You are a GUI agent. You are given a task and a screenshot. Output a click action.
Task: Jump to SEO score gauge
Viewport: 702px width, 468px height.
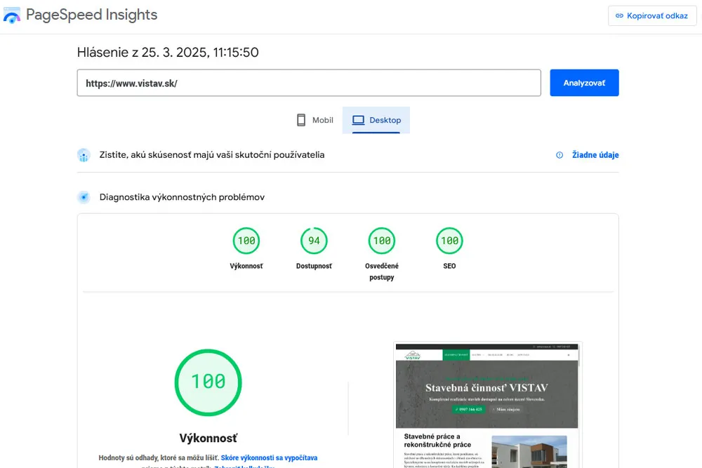[449, 241]
